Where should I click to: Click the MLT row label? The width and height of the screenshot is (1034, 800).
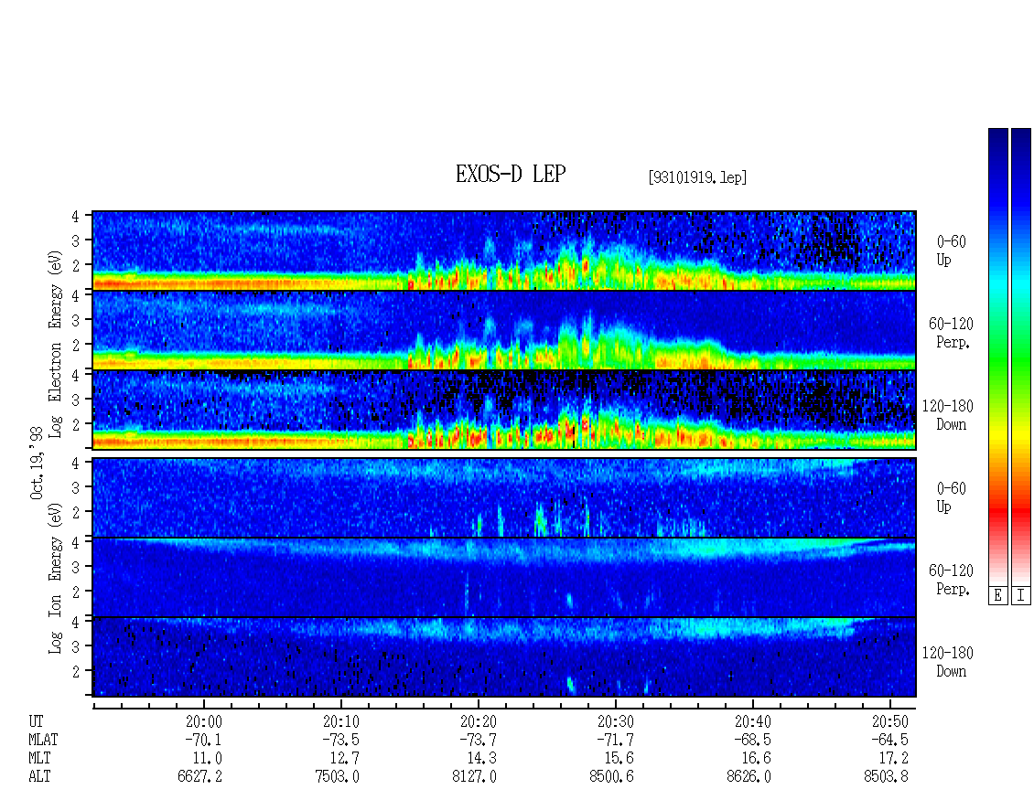[39, 759]
